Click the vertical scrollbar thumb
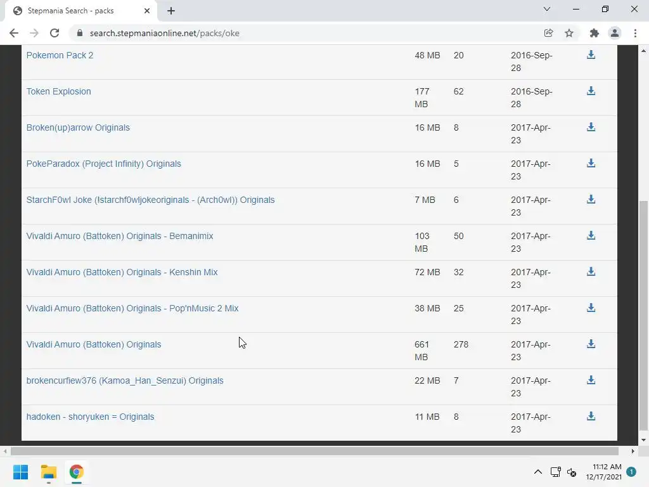This screenshot has height=487, width=649. coord(643,316)
